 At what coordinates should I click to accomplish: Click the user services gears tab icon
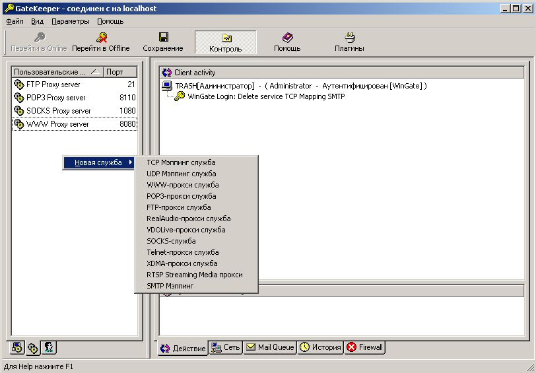pos(33,349)
